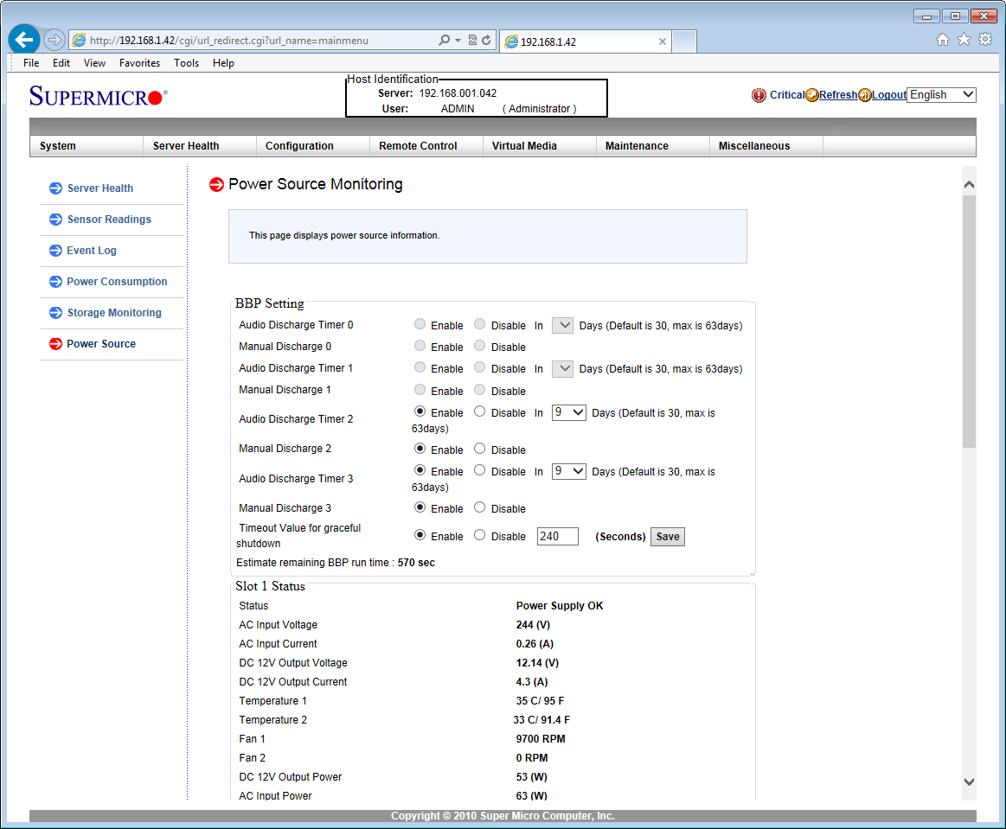Open Favorites star icon
The image size is (1006, 829).
[964, 40]
